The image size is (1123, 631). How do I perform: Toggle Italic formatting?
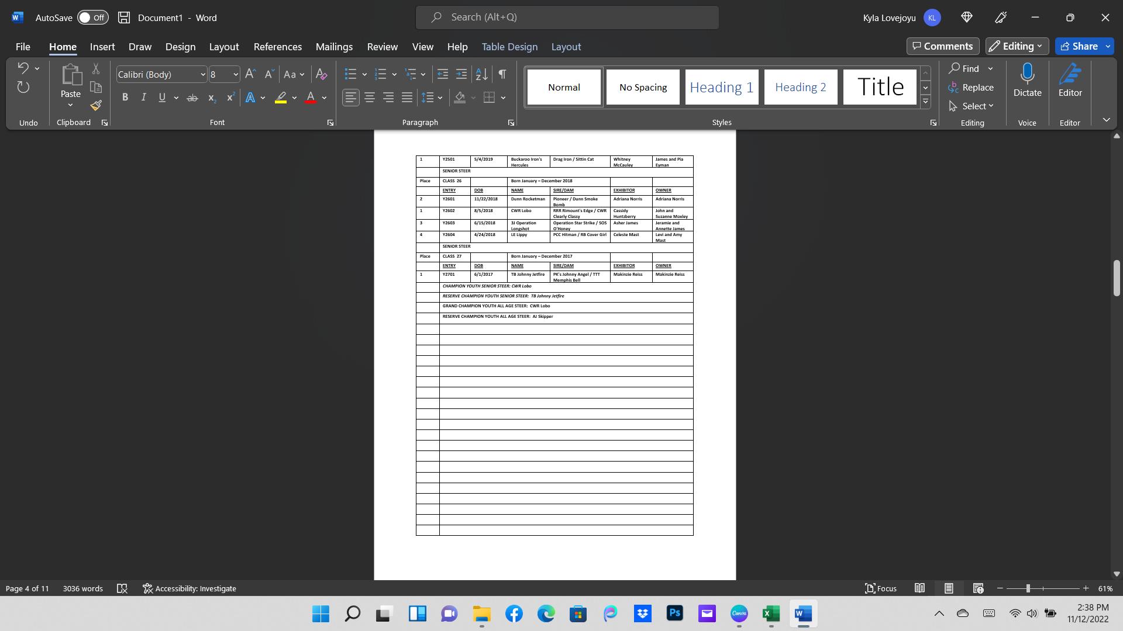click(143, 98)
